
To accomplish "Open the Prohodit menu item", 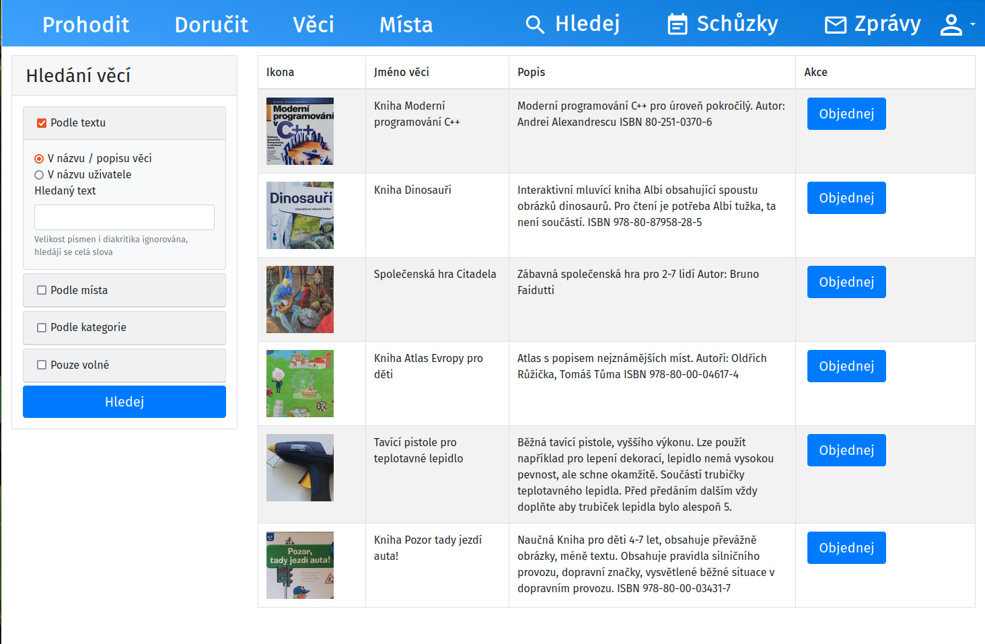I will pyautogui.click(x=85, y=25).
